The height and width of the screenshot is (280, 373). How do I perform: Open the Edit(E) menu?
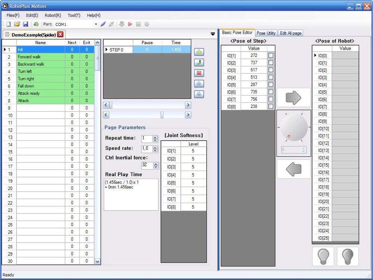click(x=32, y=15)
